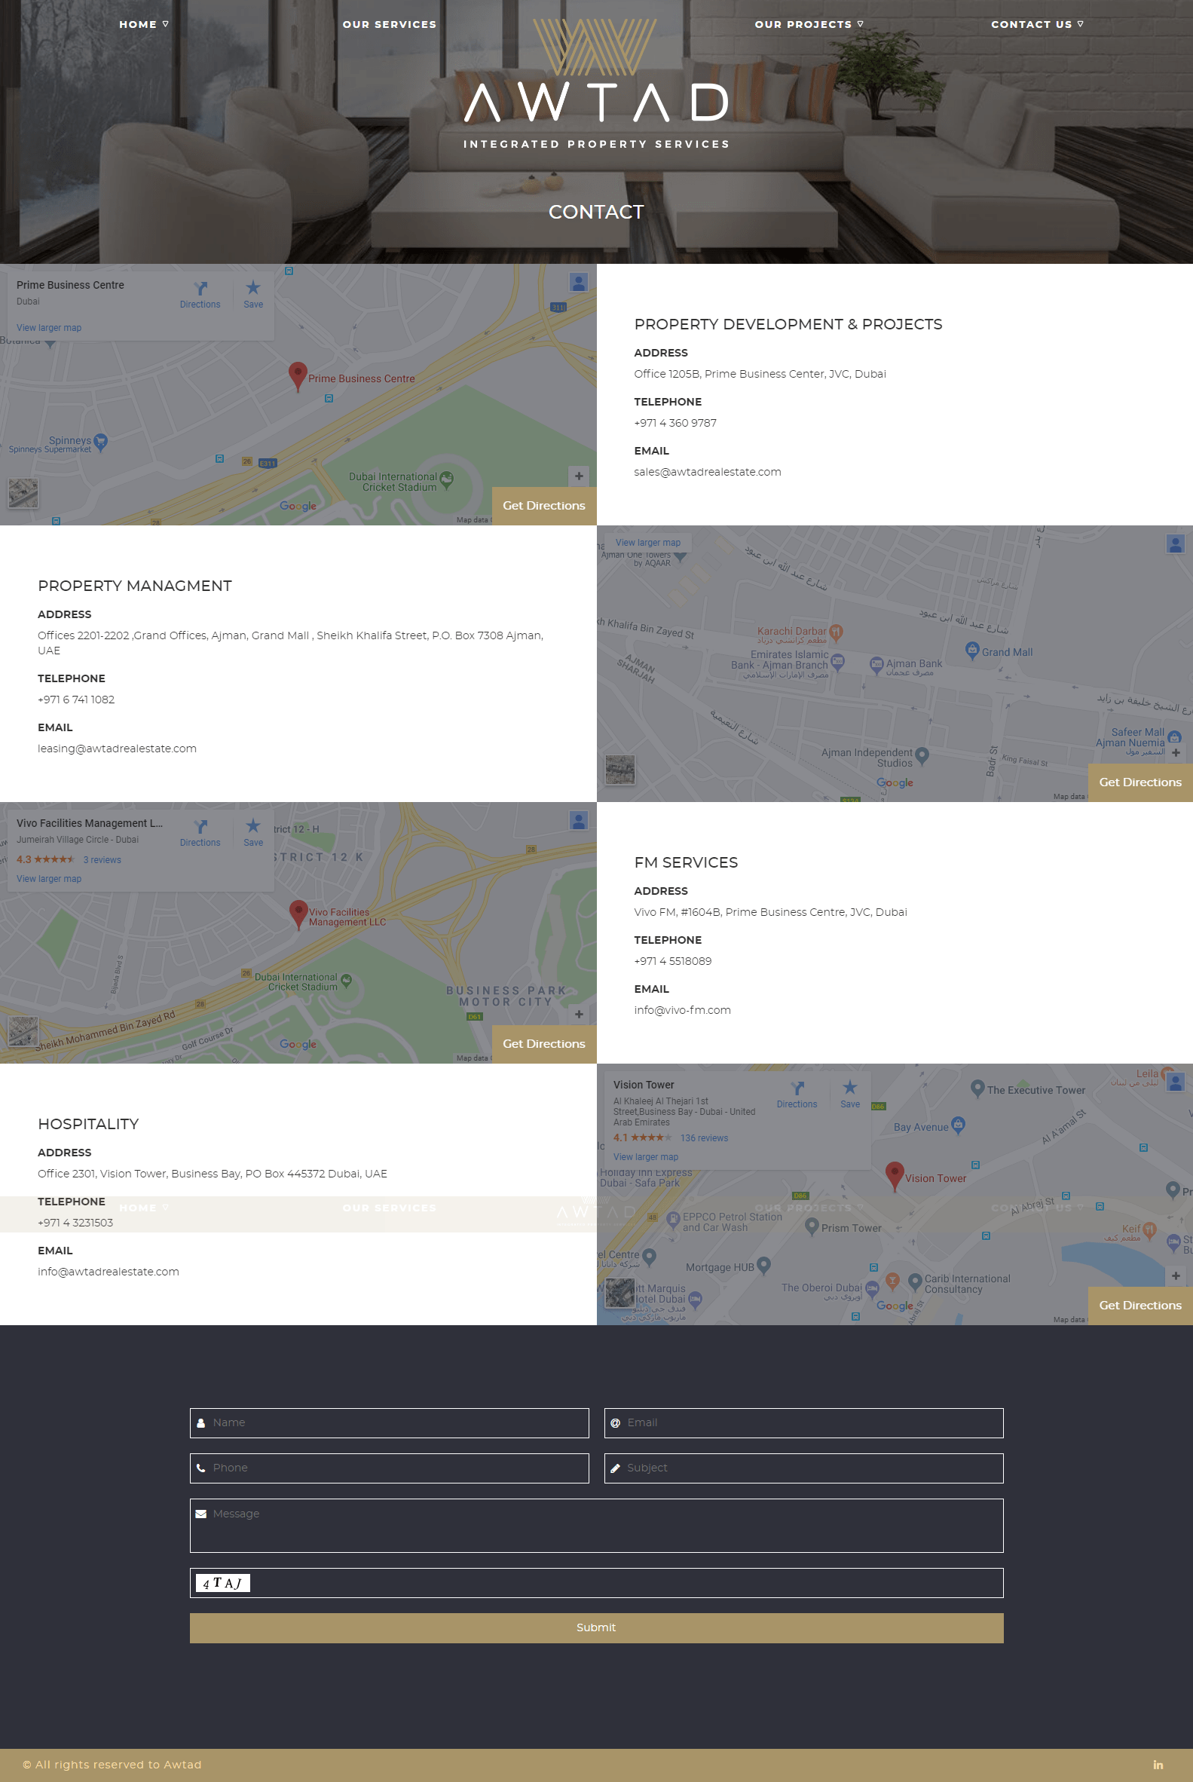Click account icon on Prime Business Centre map

coord(578,283)
